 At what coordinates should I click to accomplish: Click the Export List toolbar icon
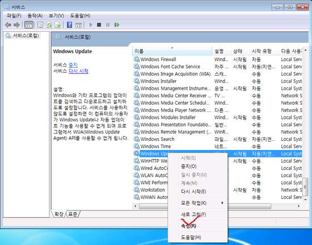(58, 25)
